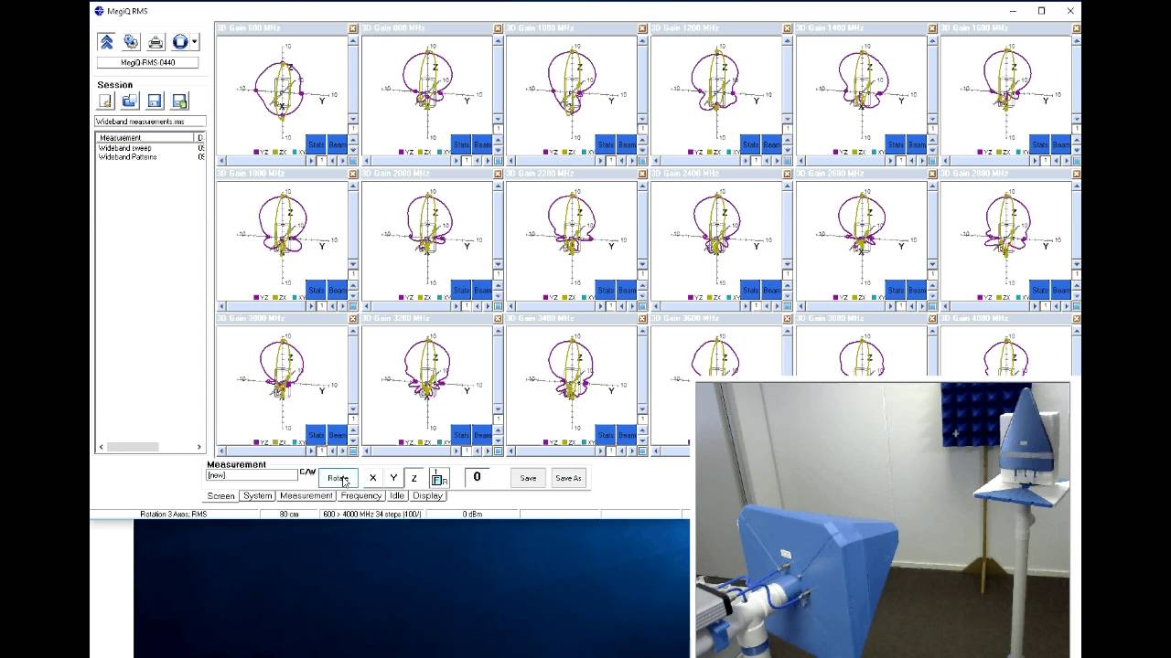
Task: Toggle the Z axis rotation button
Action: [414, 478]
